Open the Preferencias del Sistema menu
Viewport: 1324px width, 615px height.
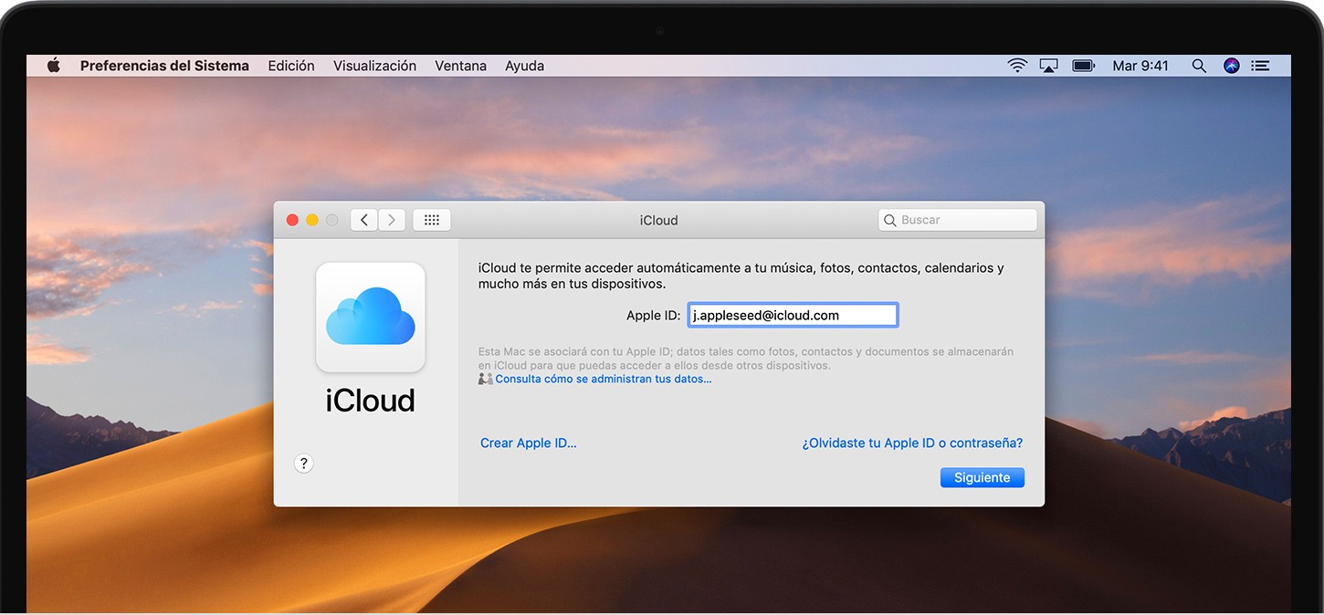[164, 66]
